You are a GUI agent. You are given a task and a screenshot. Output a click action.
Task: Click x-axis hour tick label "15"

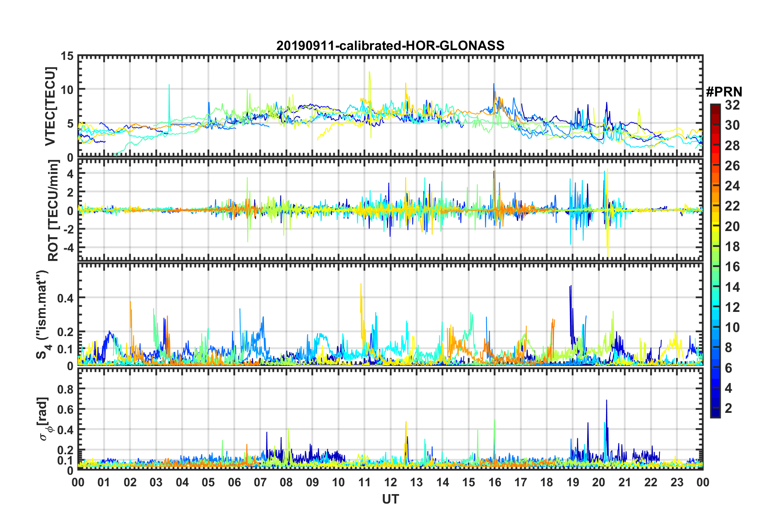[469, 482]
